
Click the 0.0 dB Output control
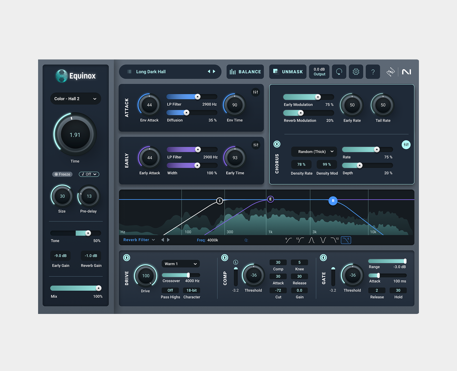pos(319,72)
